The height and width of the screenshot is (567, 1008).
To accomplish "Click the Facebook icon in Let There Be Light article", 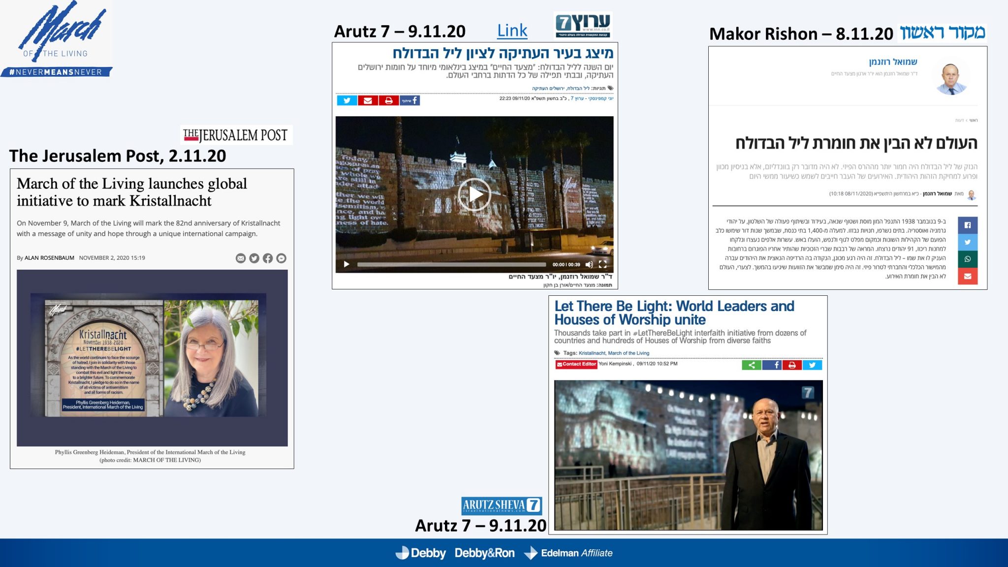I will pyautogui.click(x=772, y=365).
